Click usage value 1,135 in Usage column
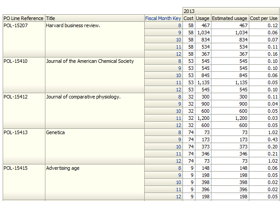Screen dimensions: 280x201 pyautogui.click(x=203, y=82)
